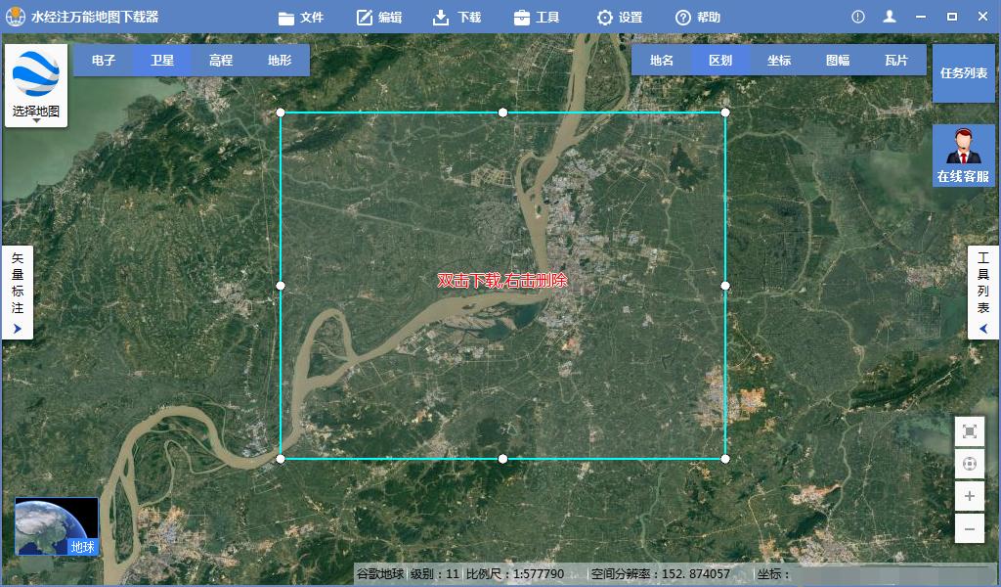Expand the 工具列表 tool list panel
The height and width of the screenshot is (587, 1001).
(x=983, y=293)
